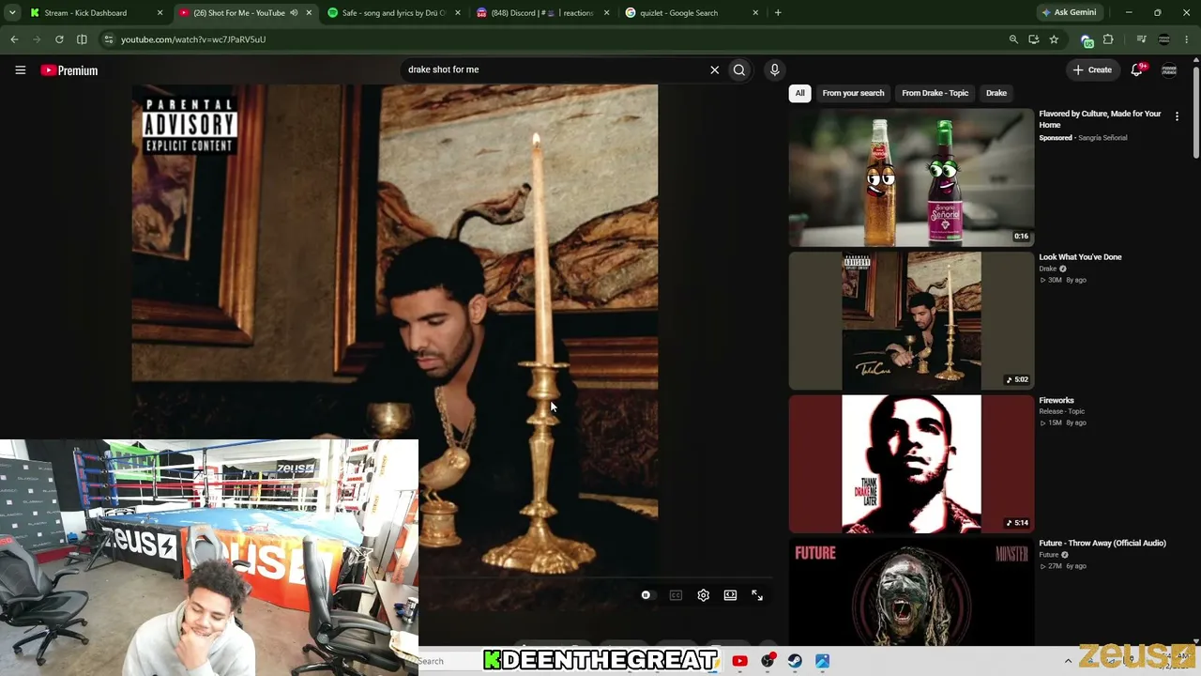
Task: Open the Fireworks video thumbnail
Action: click(911, 464)
